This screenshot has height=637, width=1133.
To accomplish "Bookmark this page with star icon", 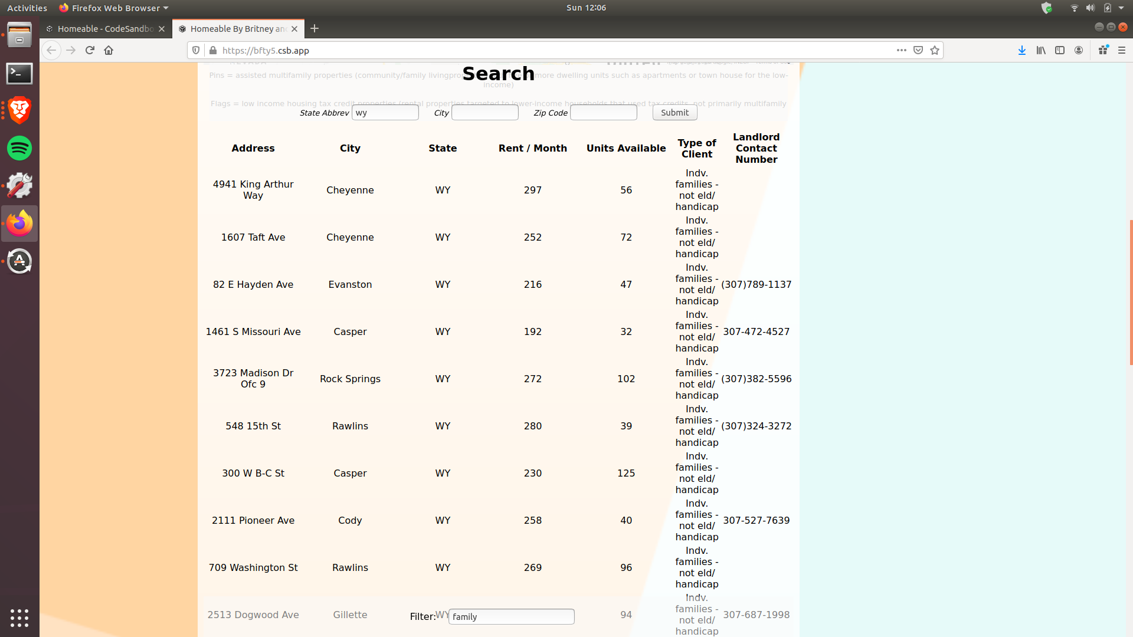I will coord(935,50).
